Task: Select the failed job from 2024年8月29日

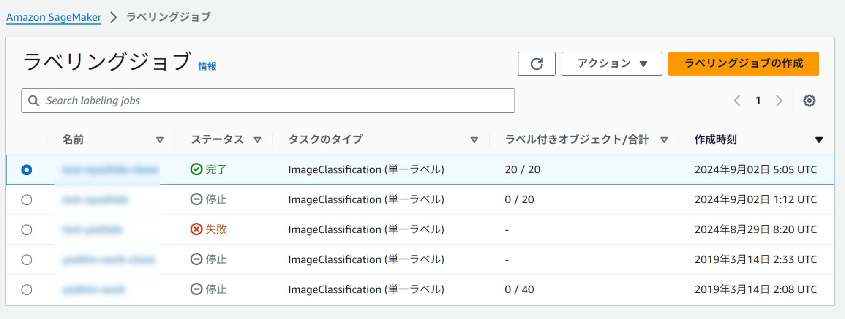Action: (27, 230)
